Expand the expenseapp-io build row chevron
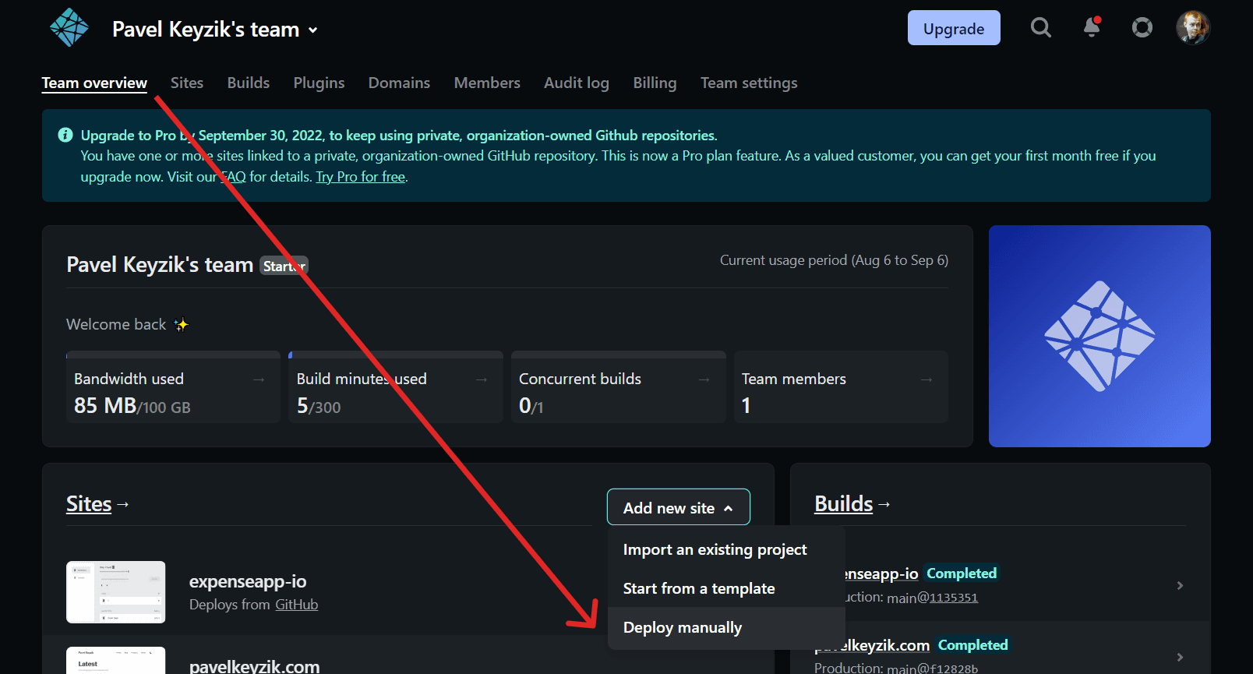Screen dimensions: 1253x674 [1180, 585]
